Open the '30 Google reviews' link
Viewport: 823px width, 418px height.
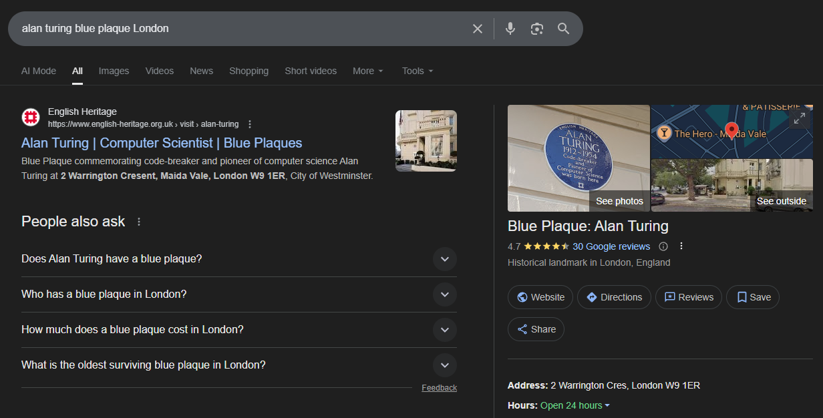[x=612, y=246]
